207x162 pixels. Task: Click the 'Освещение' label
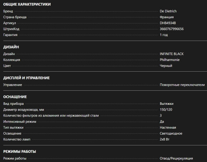click(12, 133)
